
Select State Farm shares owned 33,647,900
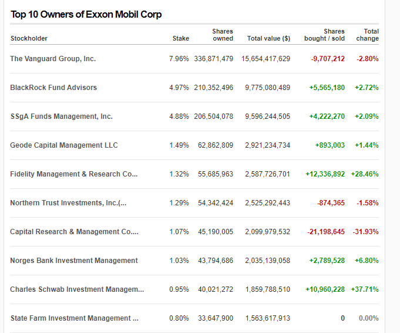[216, 318]
